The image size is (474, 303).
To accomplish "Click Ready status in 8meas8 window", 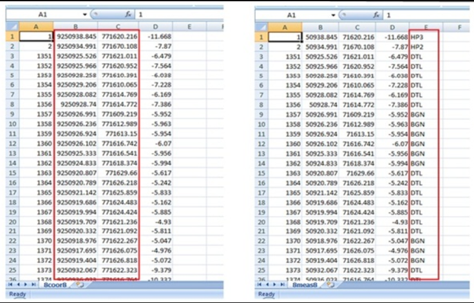I will (267, 294).
